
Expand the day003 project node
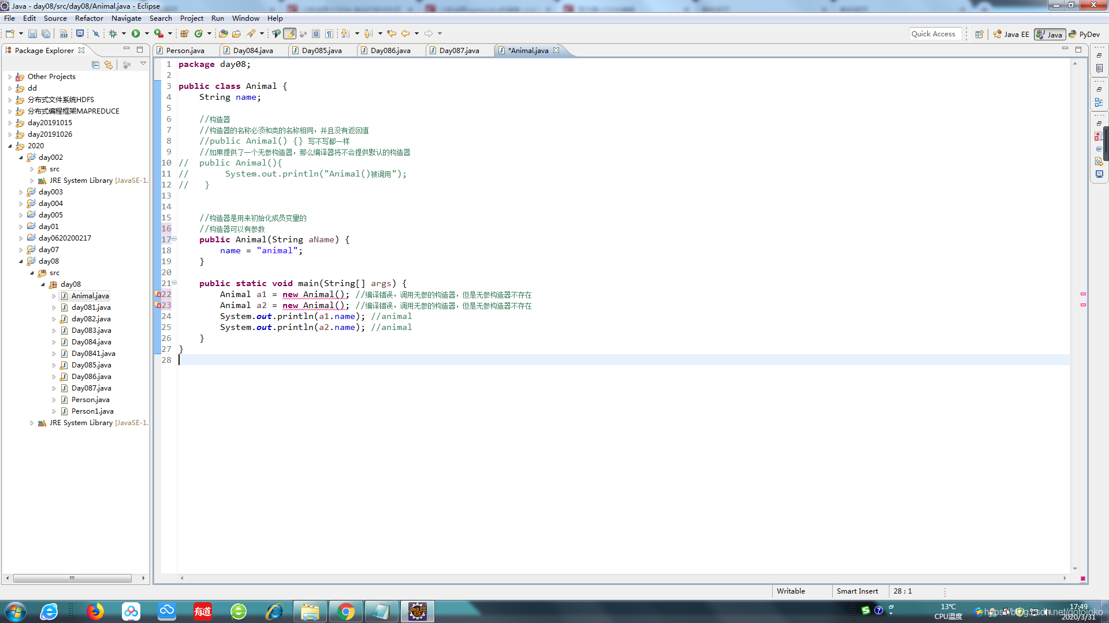(x=21, y=192)
